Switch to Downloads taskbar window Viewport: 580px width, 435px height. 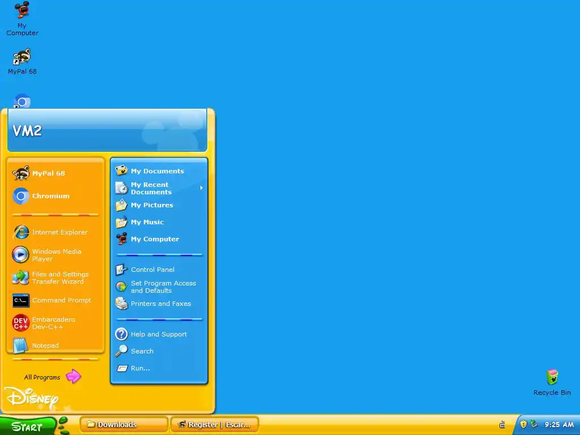(123, 424)
